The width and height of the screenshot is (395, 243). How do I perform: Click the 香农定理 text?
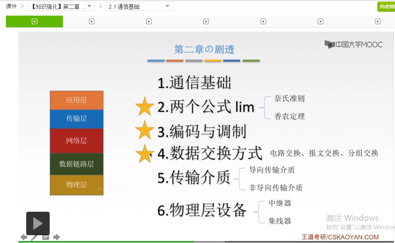289,116
